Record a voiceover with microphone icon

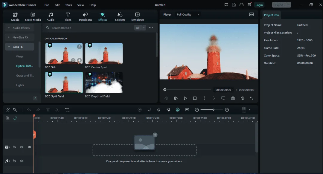[x=159, y=110]
